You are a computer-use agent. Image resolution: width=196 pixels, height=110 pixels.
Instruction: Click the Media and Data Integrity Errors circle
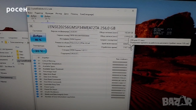coord(37,94)
